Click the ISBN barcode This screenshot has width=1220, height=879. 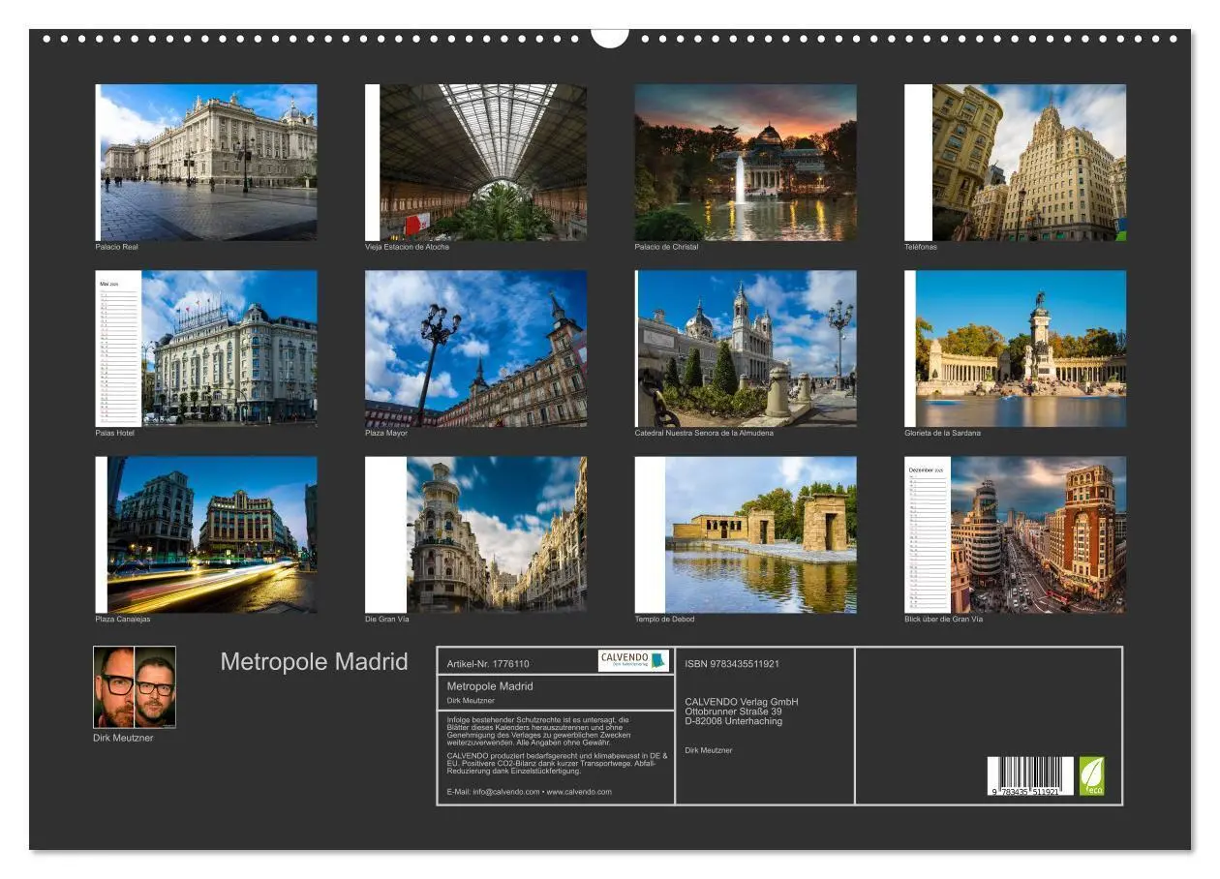(1030, 776)
